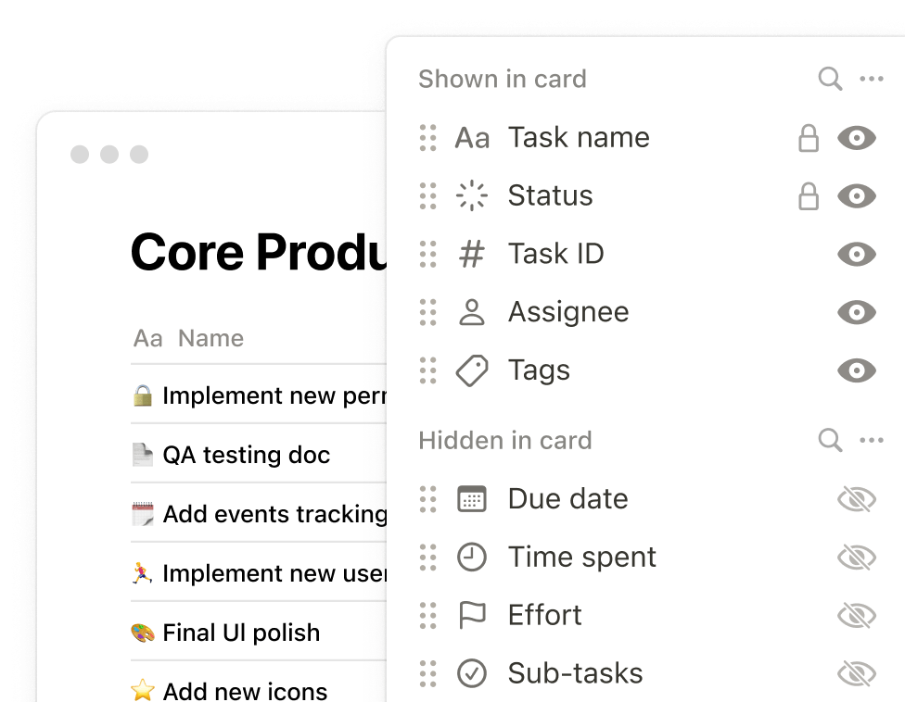This screenshot has height=702, width=905.
Task: Grab the drag handle next to Task ID
Action: (427, 254)
